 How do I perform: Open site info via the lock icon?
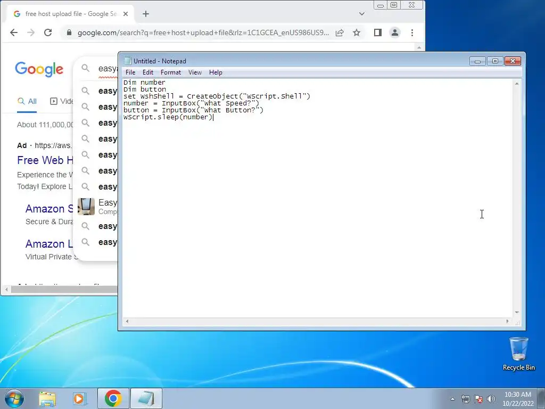coord(69,32)
